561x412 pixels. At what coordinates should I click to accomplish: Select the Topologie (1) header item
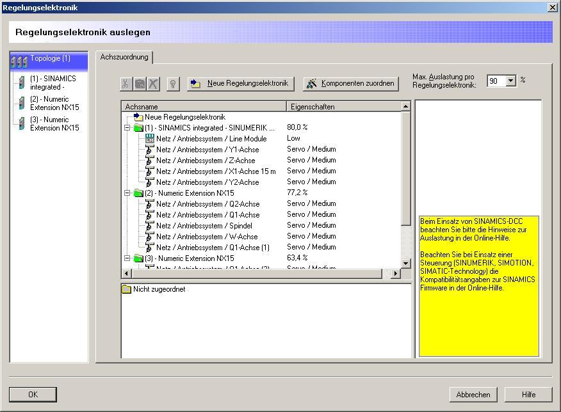49,60
